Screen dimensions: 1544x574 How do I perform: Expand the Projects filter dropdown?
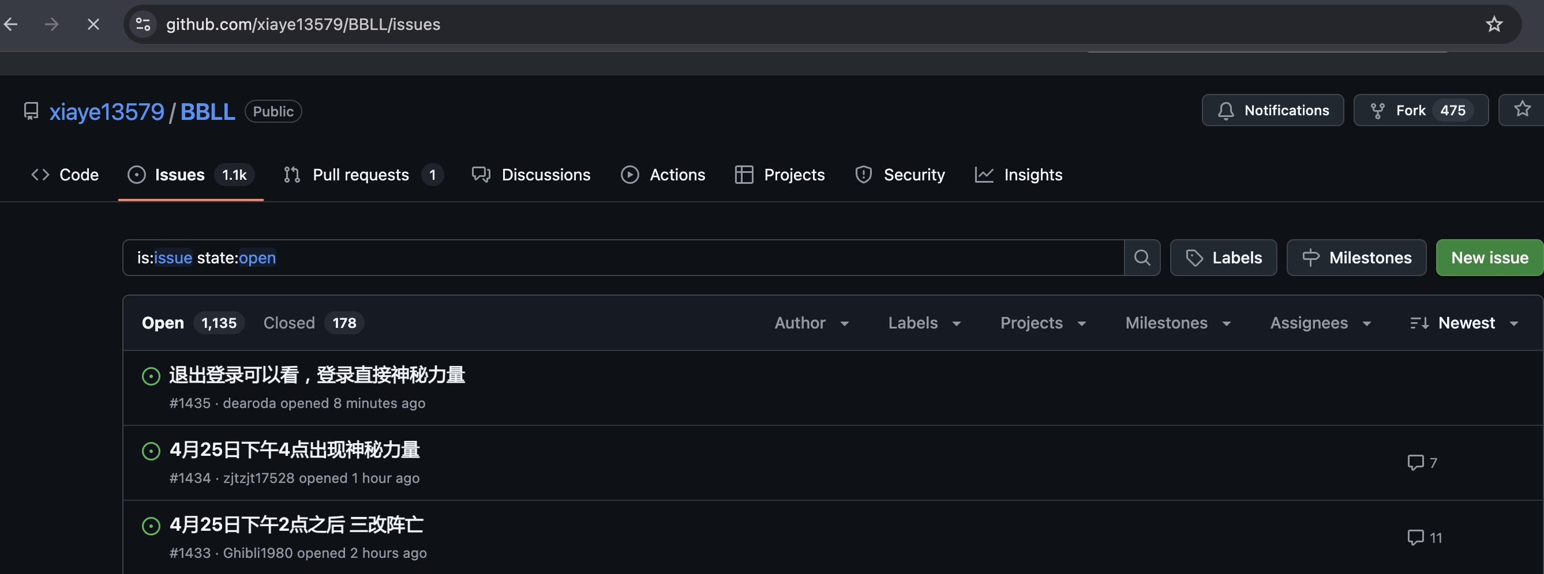(1043, 323)
